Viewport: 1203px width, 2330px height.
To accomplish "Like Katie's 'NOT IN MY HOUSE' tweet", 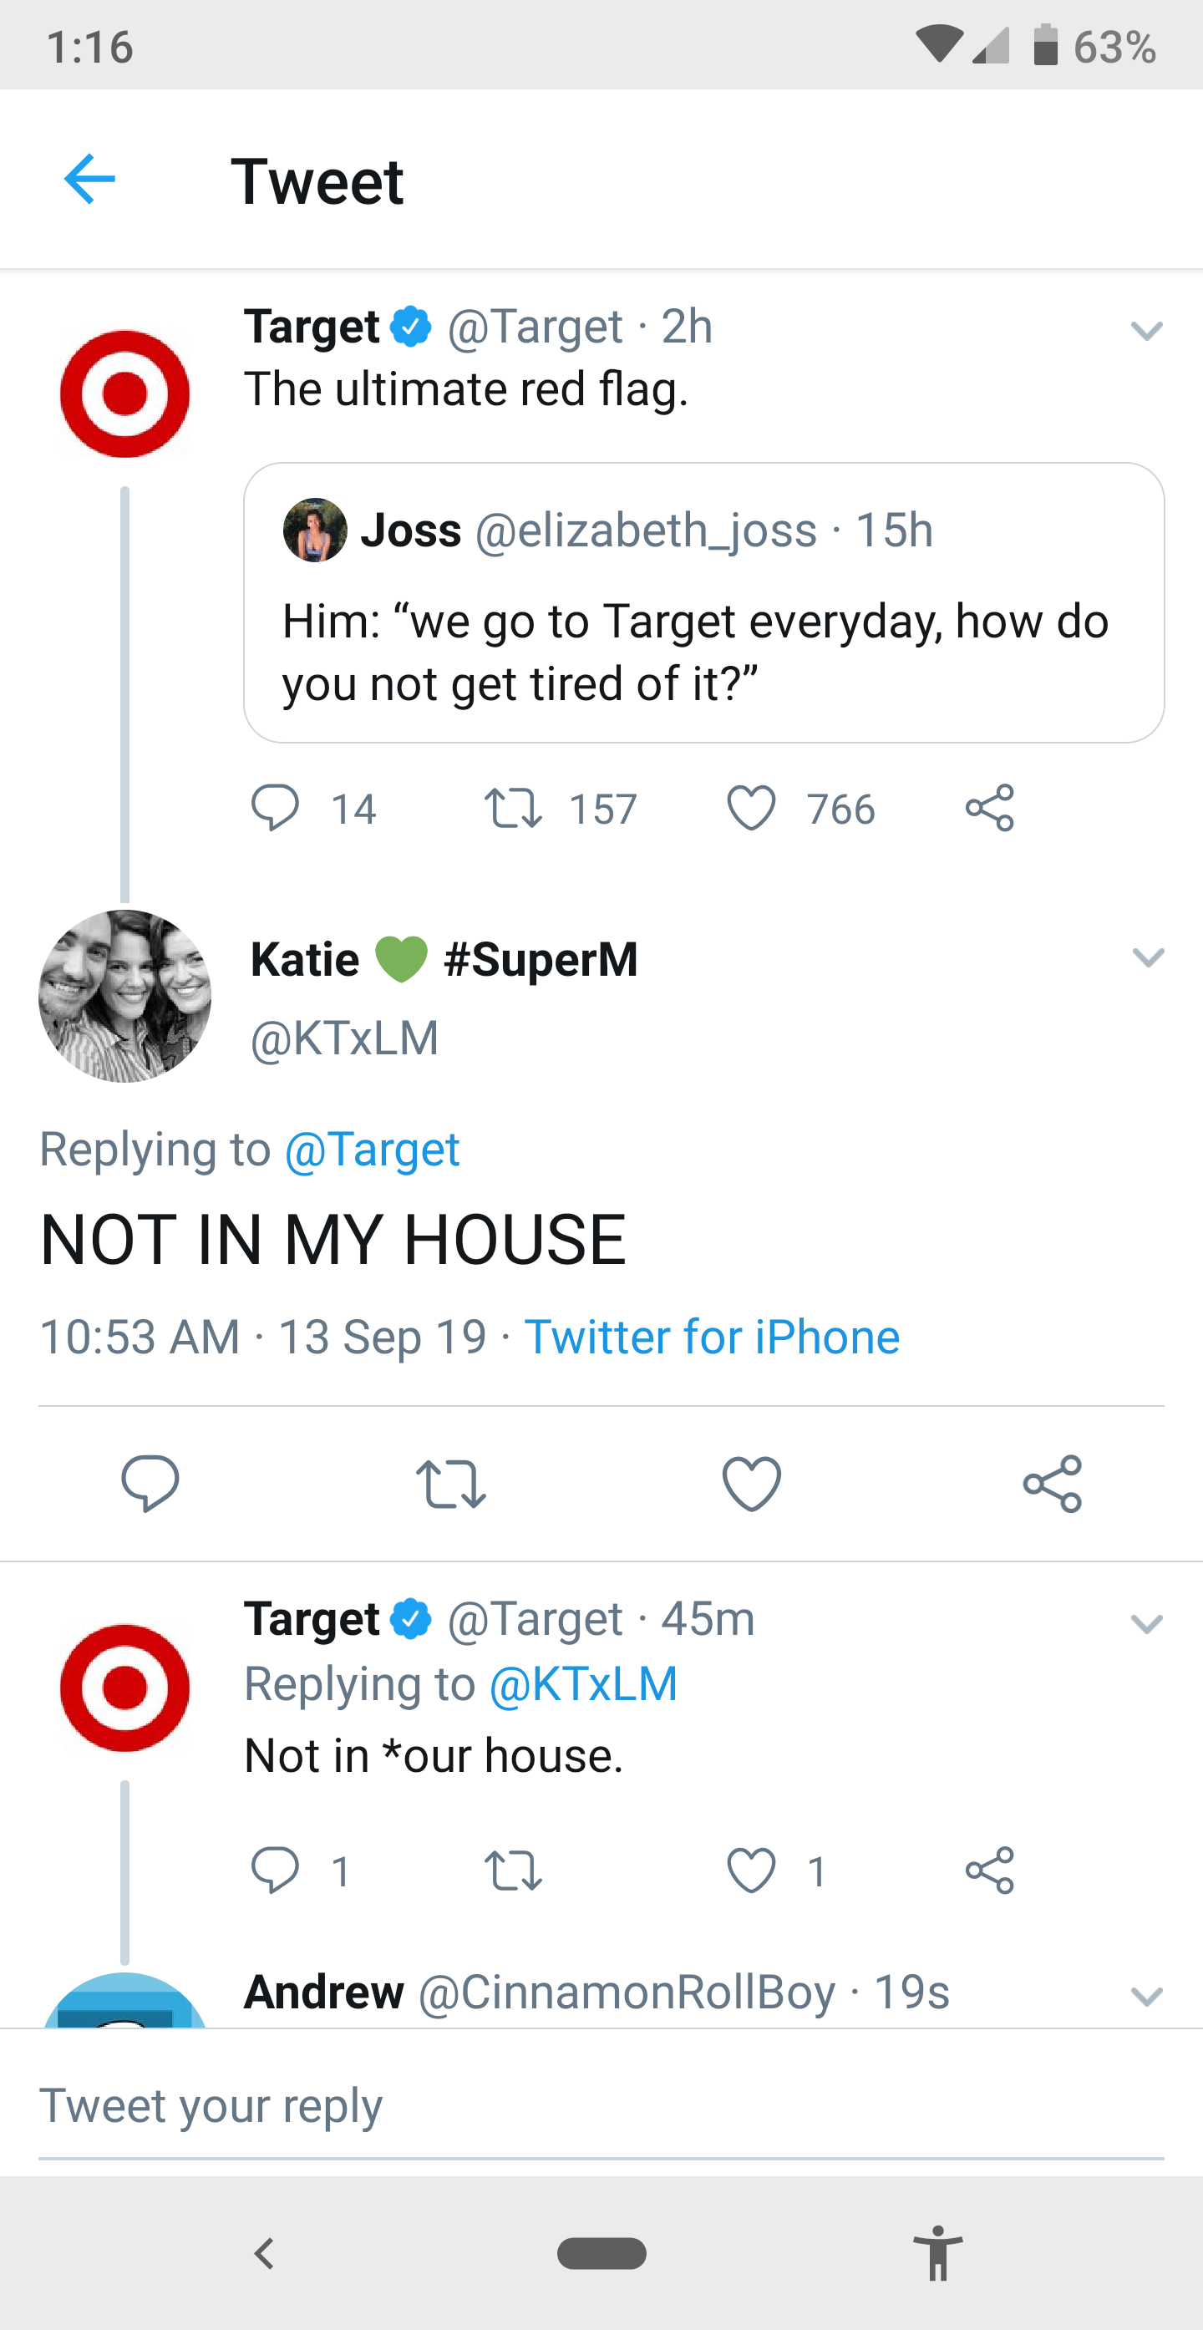I will [752, 1484].
